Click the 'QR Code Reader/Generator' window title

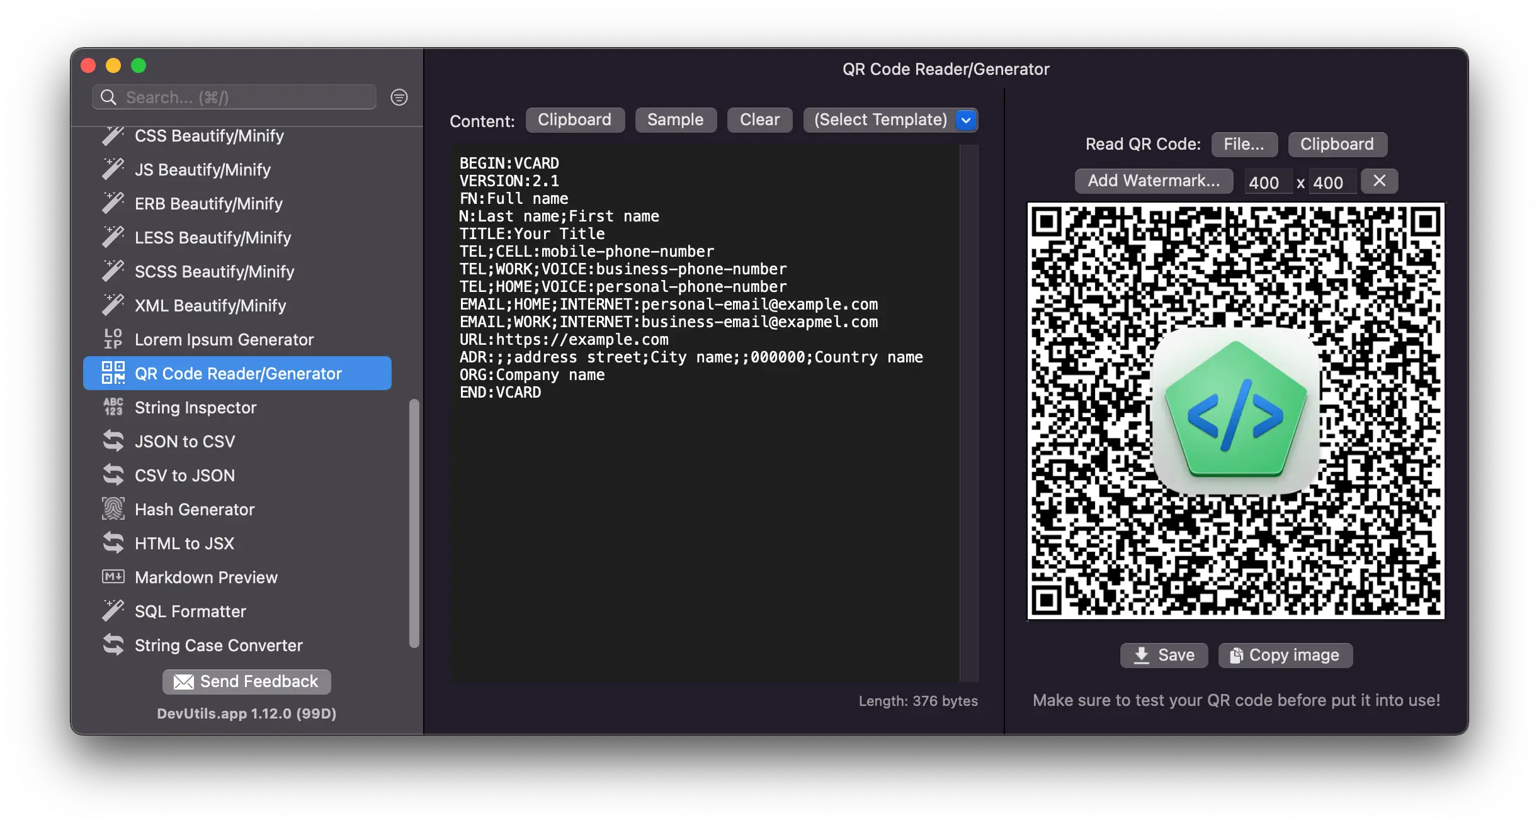946,69
